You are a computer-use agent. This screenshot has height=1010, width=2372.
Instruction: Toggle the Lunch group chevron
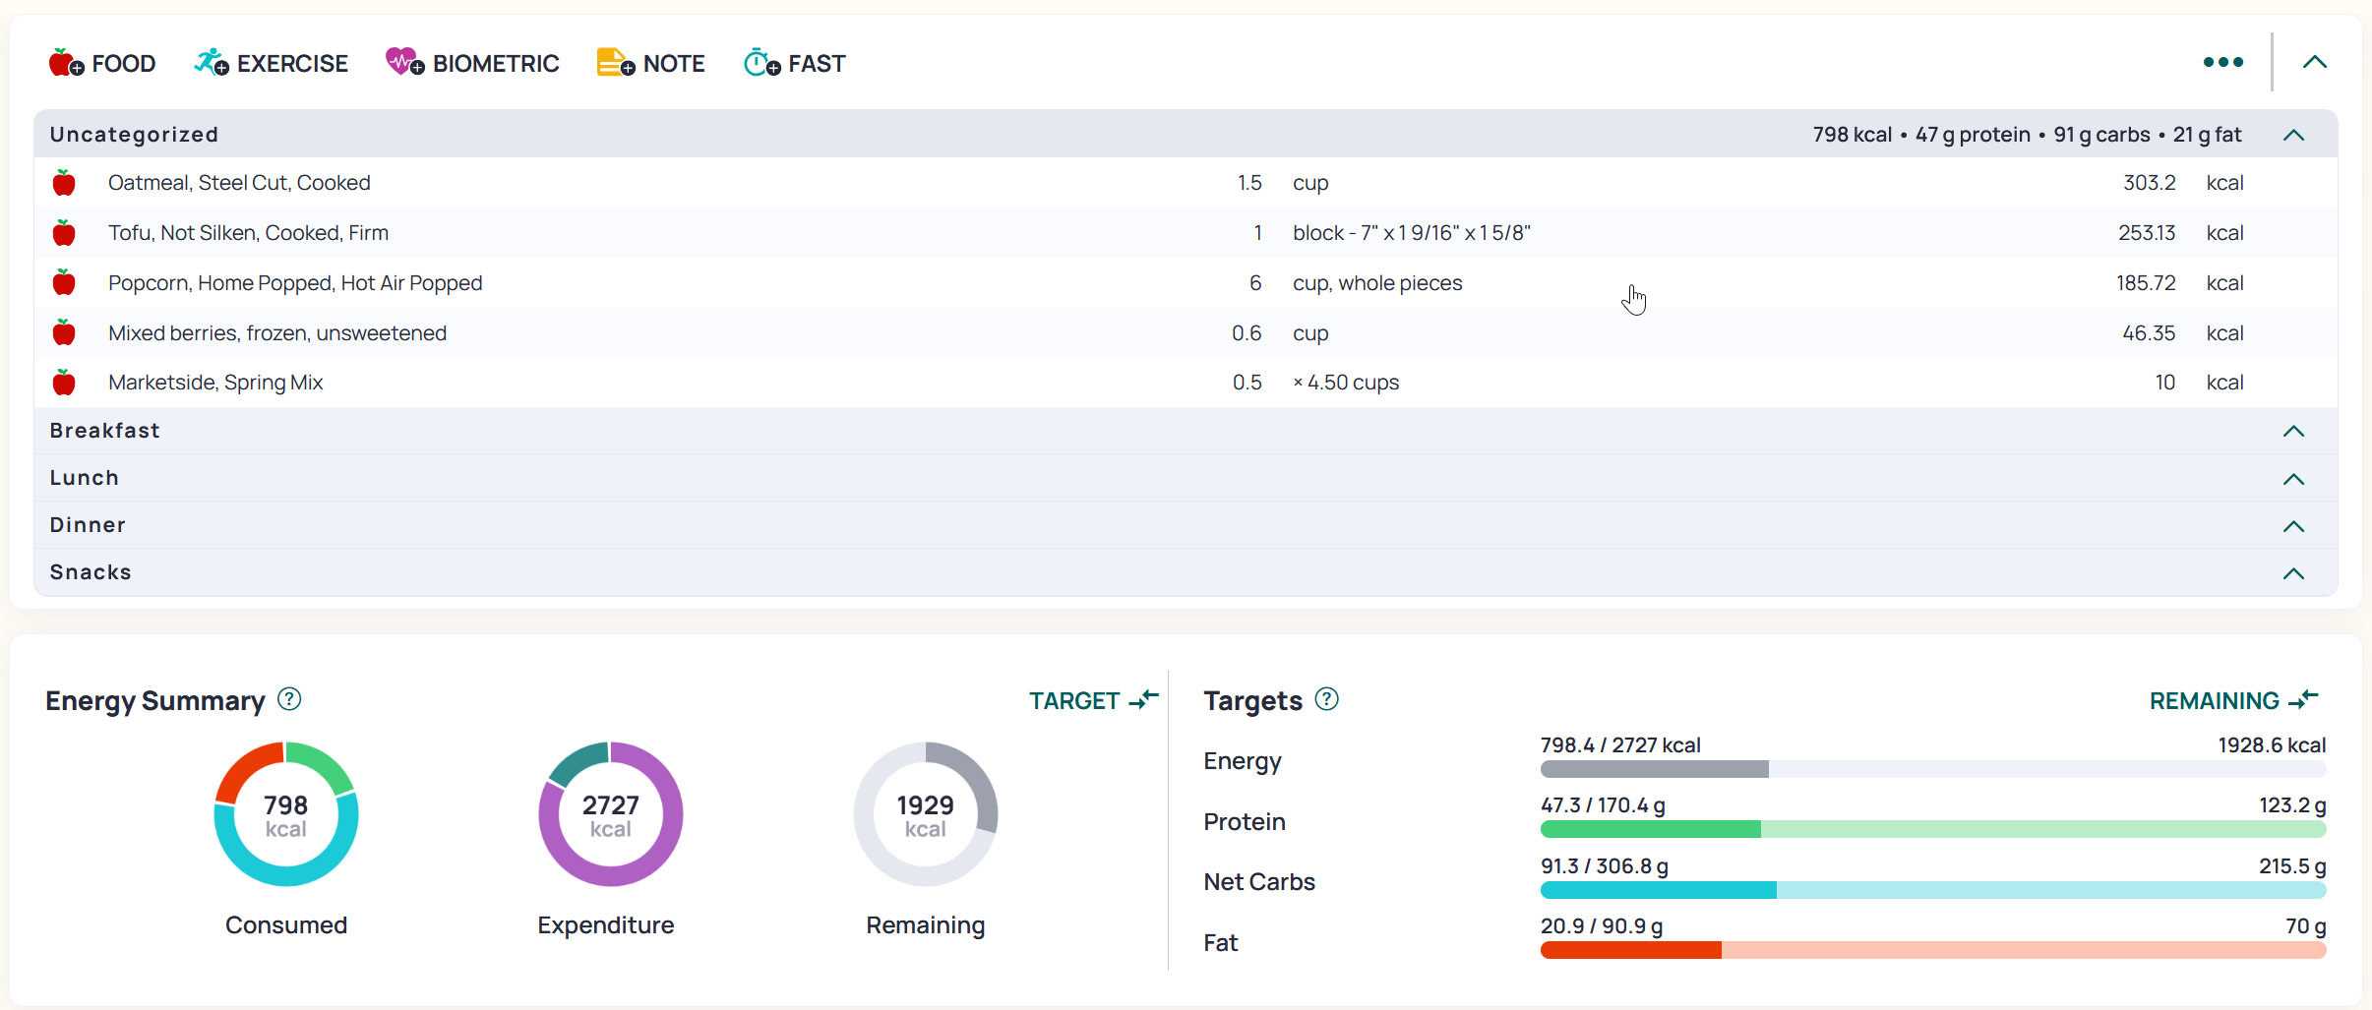(2294, 479)
